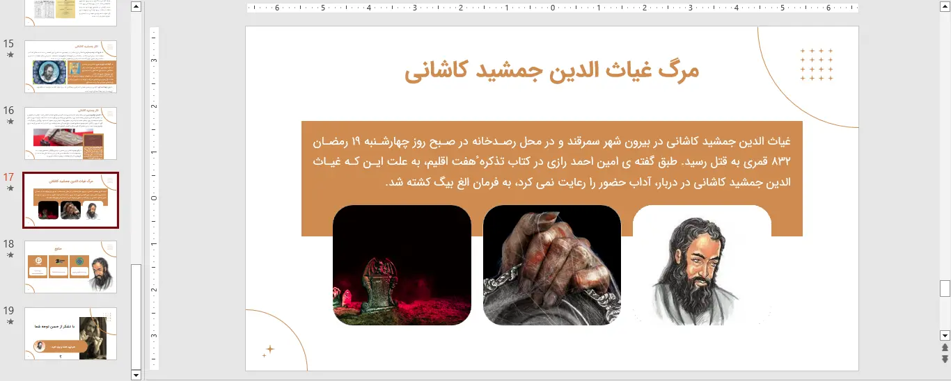Jump to next slide using double-down arrow
The image size is (951, 381).
coord(945,359)
